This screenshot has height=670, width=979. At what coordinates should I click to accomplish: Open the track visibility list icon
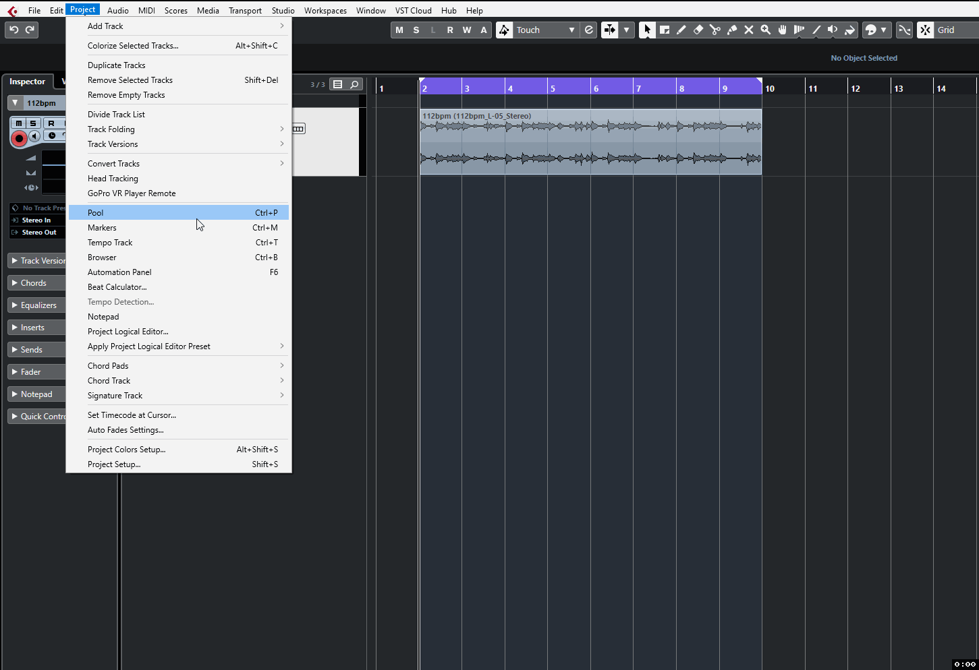(338, 84)
